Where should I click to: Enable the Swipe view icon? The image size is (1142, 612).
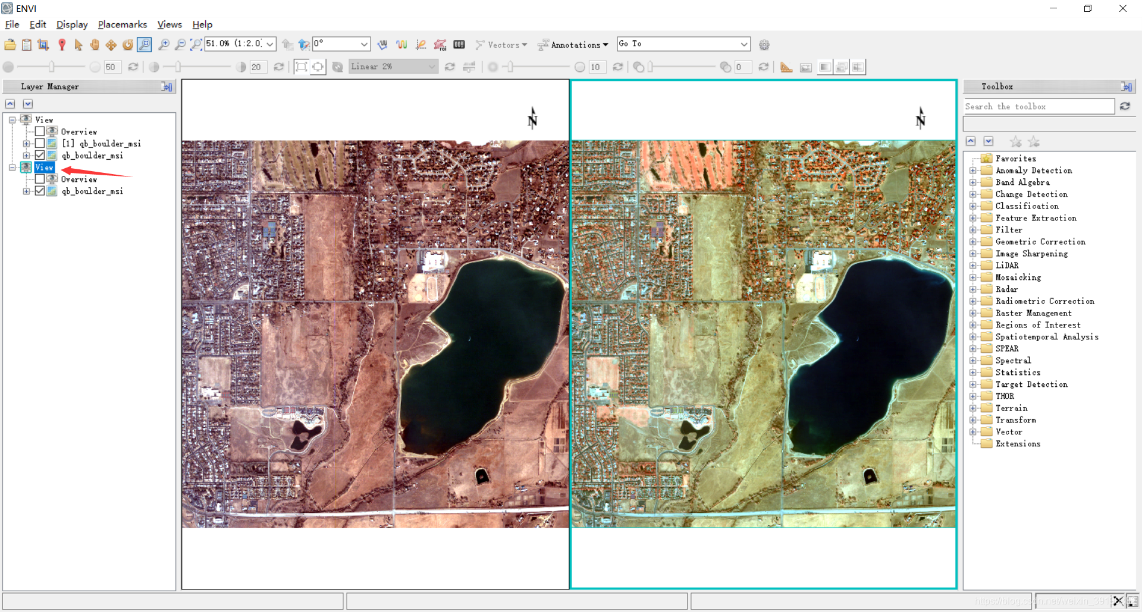click(858, 67)
